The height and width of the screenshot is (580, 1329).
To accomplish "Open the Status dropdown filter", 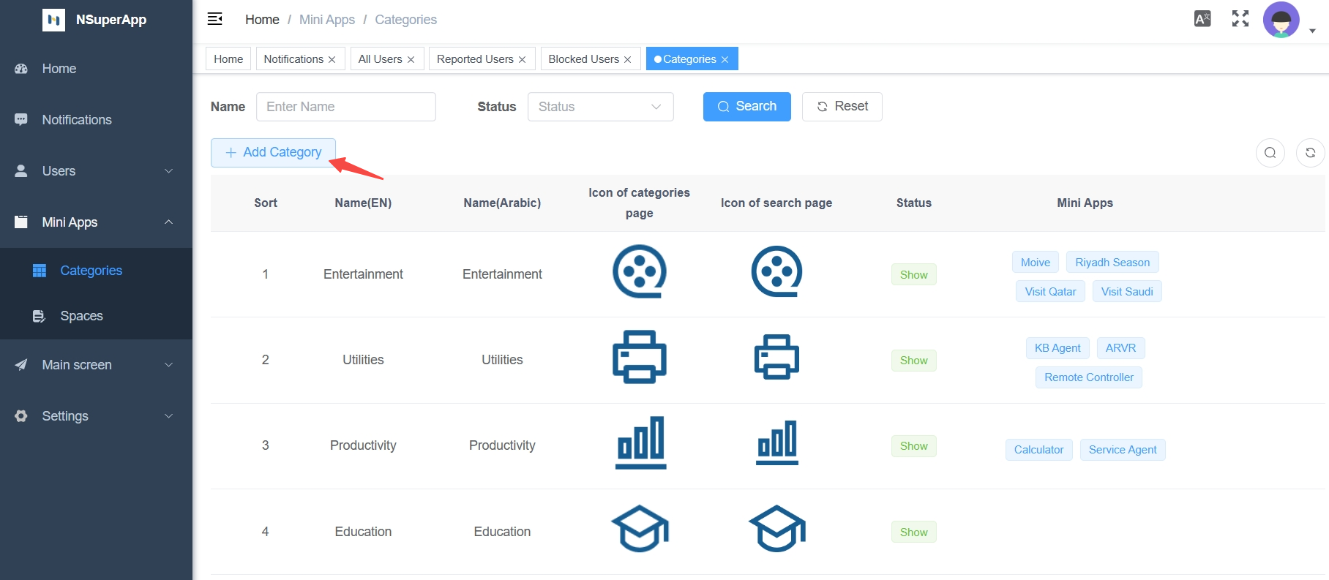I will click(x=600, y=107).
